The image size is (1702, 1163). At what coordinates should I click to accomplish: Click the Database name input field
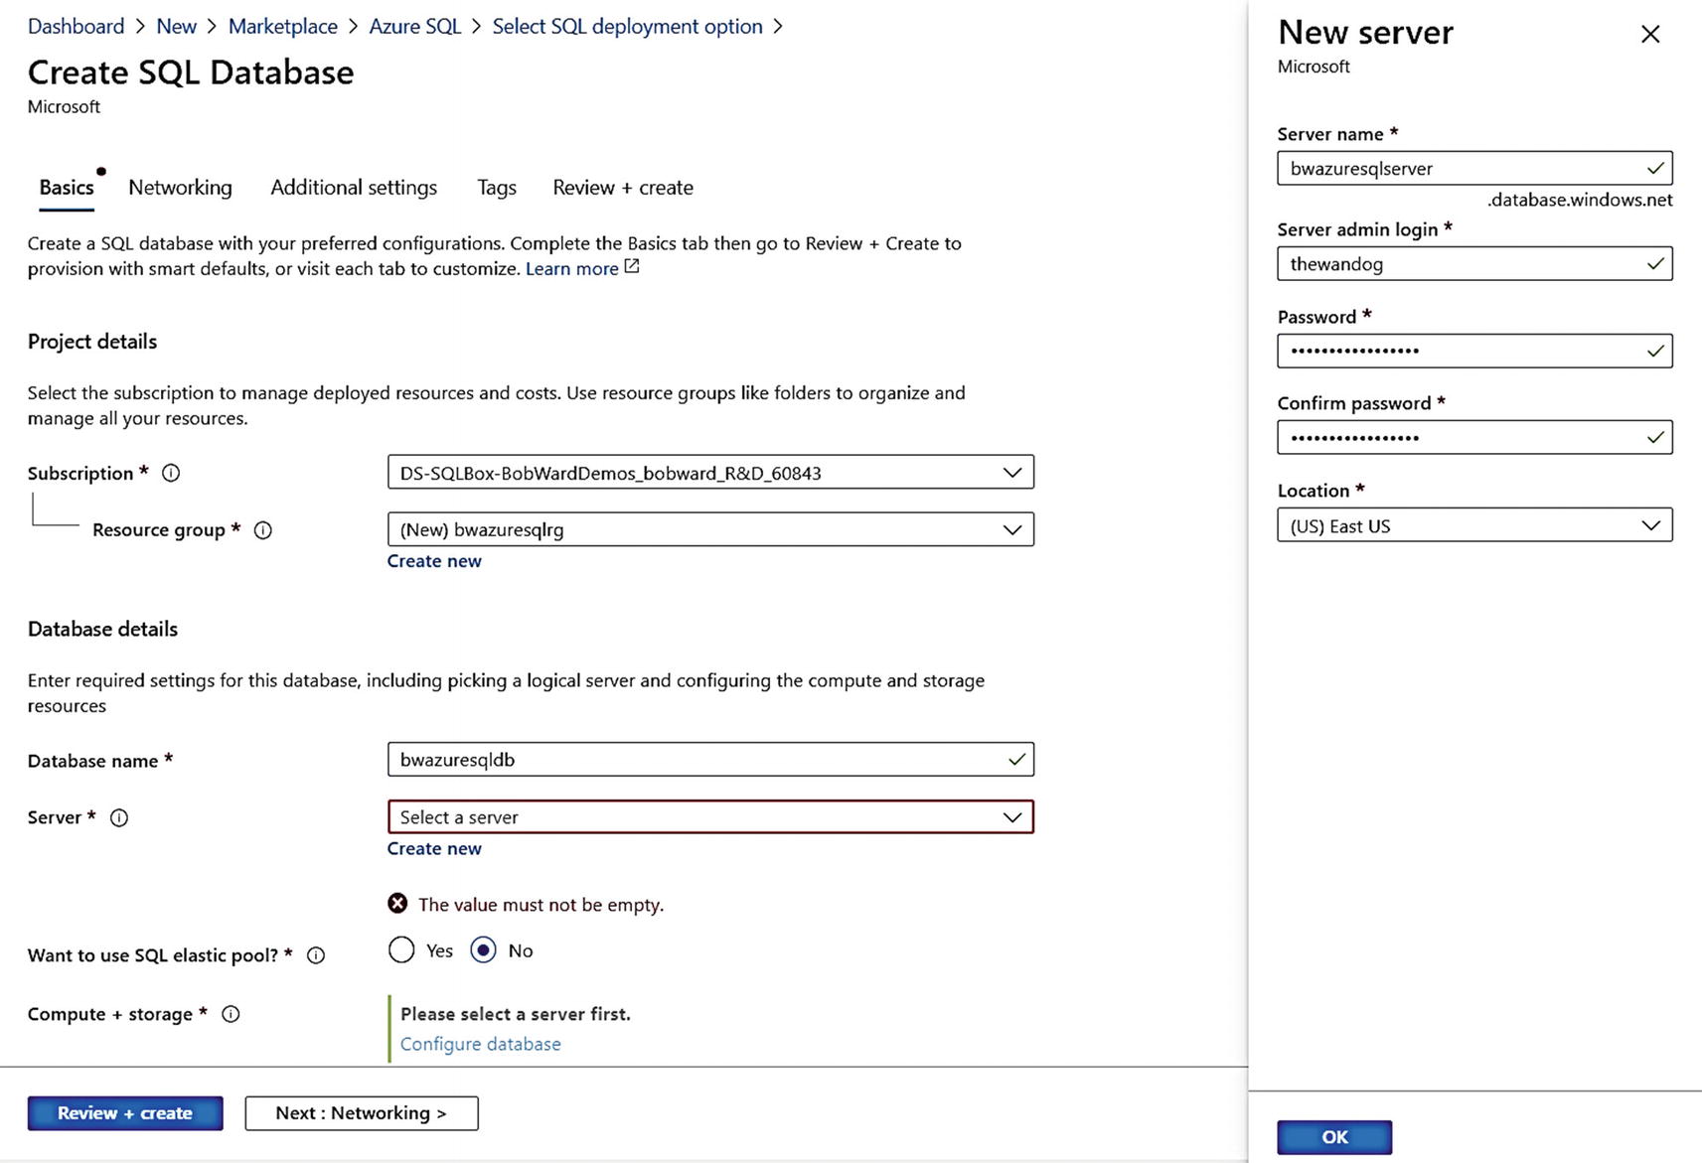[x=710, y=760]
